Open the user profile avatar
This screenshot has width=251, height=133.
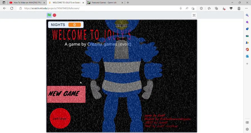click(x=239, y=8)
